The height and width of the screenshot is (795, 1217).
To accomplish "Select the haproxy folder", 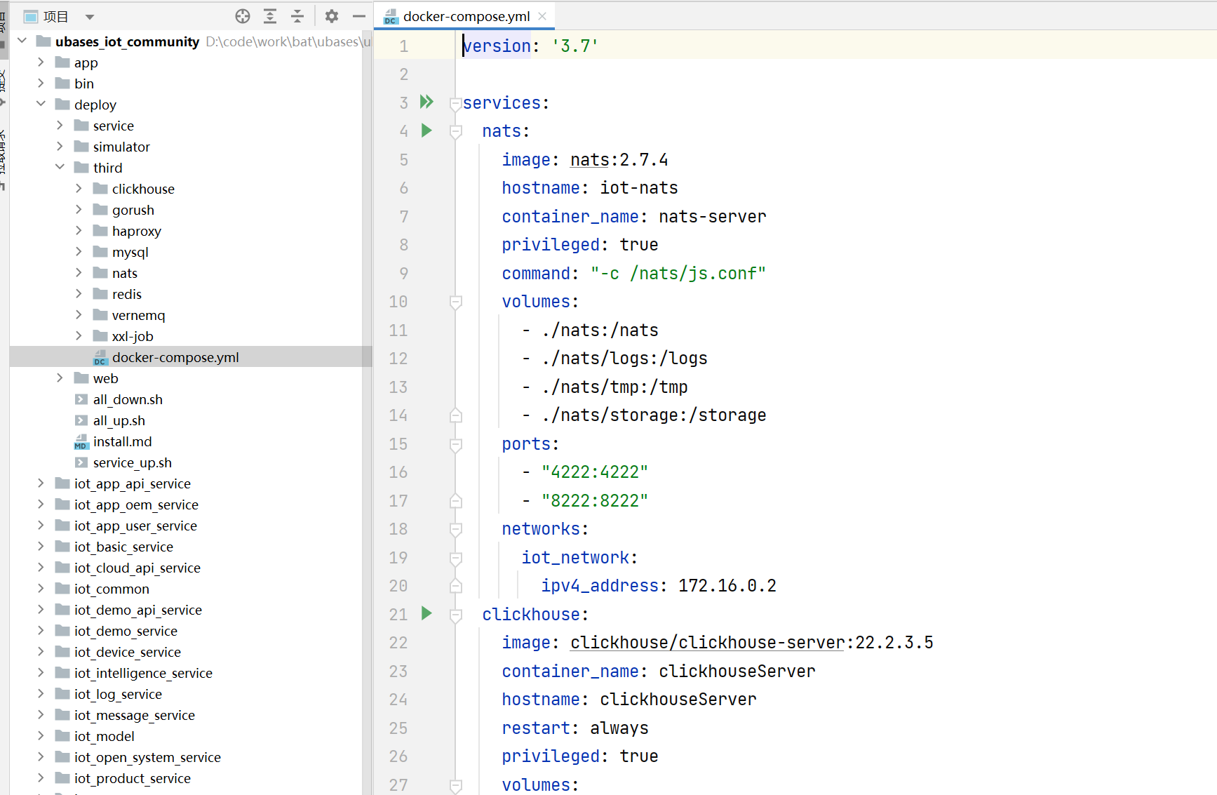I will click(x=136, y=231).
